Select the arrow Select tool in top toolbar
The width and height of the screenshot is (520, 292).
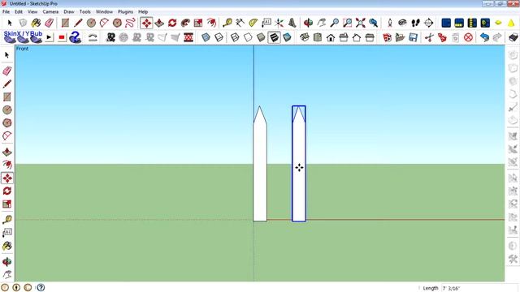pos(10,23)
